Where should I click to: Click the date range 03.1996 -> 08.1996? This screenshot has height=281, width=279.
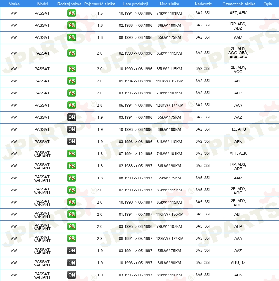[136, 142]
